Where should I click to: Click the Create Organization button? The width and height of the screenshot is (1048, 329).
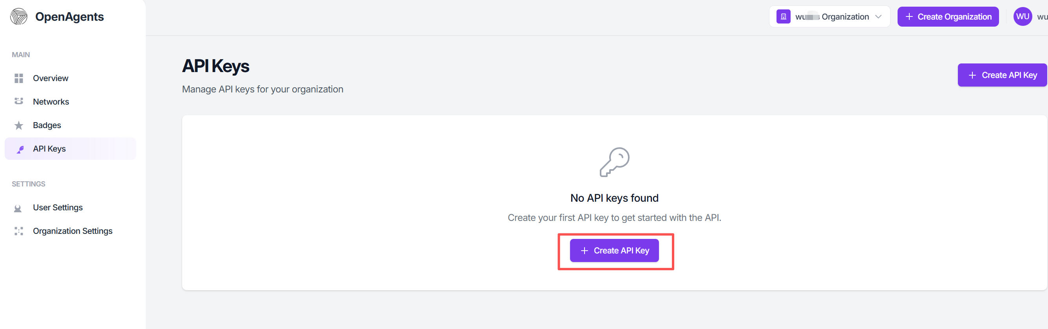(948, 17)
